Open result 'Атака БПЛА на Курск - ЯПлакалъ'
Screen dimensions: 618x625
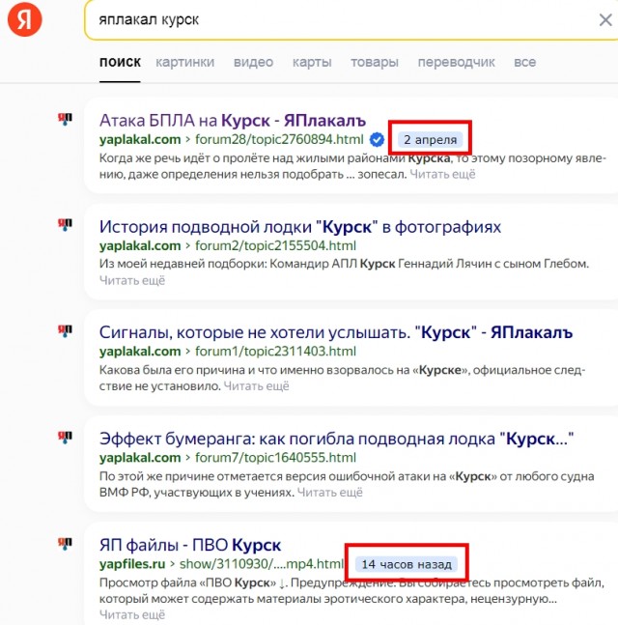point(233,121)
